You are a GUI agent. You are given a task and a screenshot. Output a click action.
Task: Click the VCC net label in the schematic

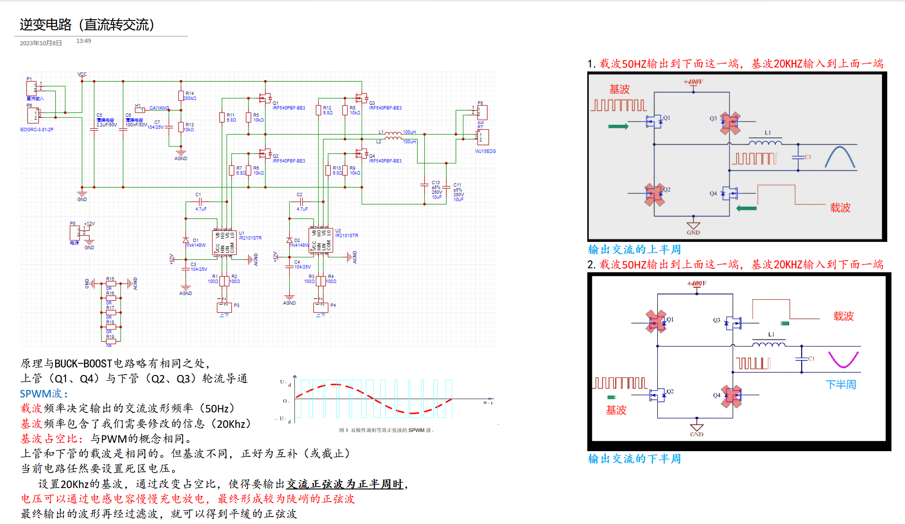pos(82,74)
